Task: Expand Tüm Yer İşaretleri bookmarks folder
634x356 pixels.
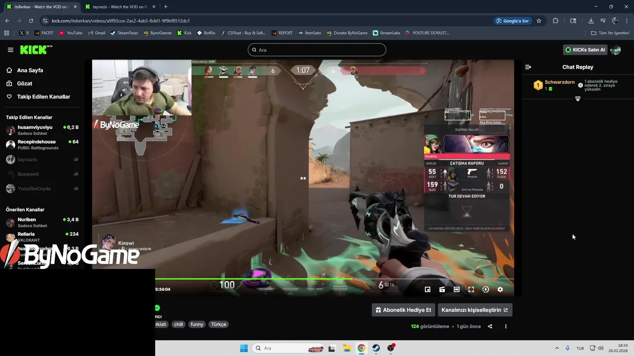Action: pos(610,33)
